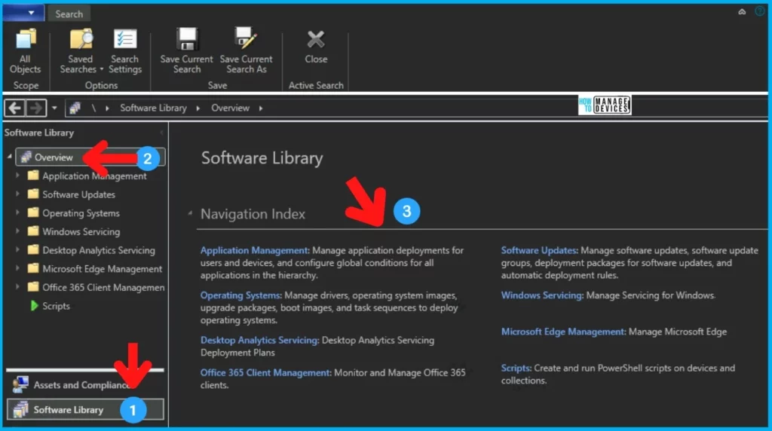Open the Desktop Analytics Servicing link
Image resolution: width=772 pixels, height=431 pixels.
pos(259,340)
